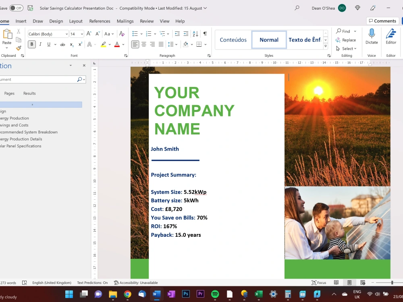
Task: Click Clear All Formatting icon
Action: (x=122, y=34)
